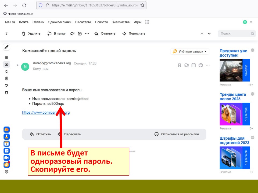Open Игры in top navigation

pyautogui.click(x=137, y=22)
